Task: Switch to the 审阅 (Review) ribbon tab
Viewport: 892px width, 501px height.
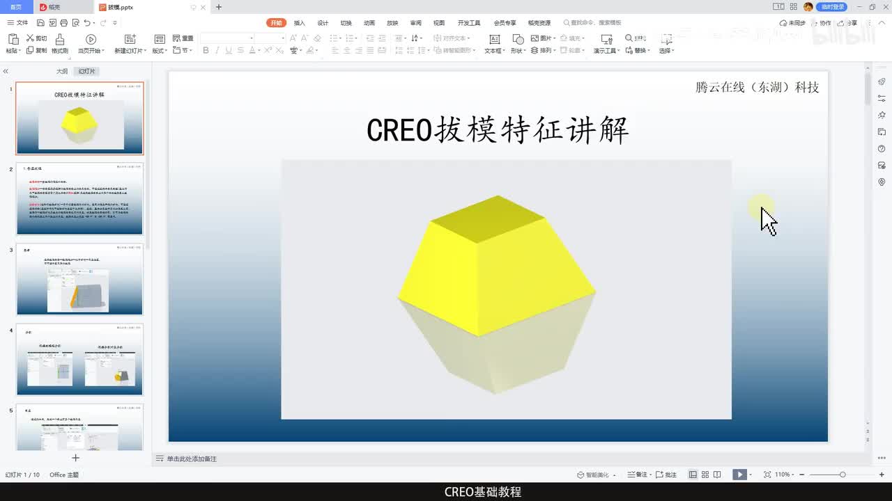Action: point(416,23)
